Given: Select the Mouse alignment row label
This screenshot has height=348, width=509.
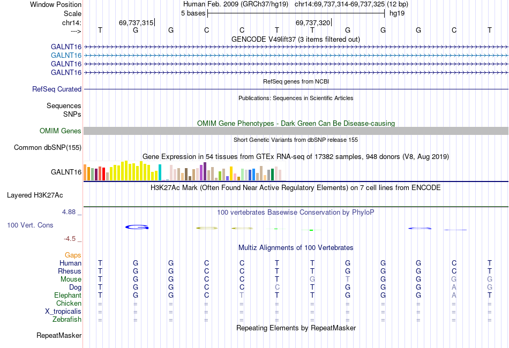Looking at the screenshot, I should pos(71,279).
